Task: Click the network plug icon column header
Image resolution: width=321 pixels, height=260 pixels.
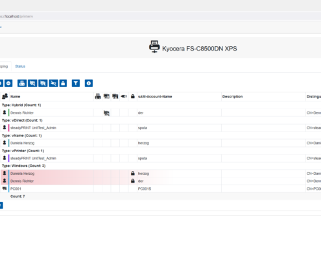Action: (x=124, y=96)
